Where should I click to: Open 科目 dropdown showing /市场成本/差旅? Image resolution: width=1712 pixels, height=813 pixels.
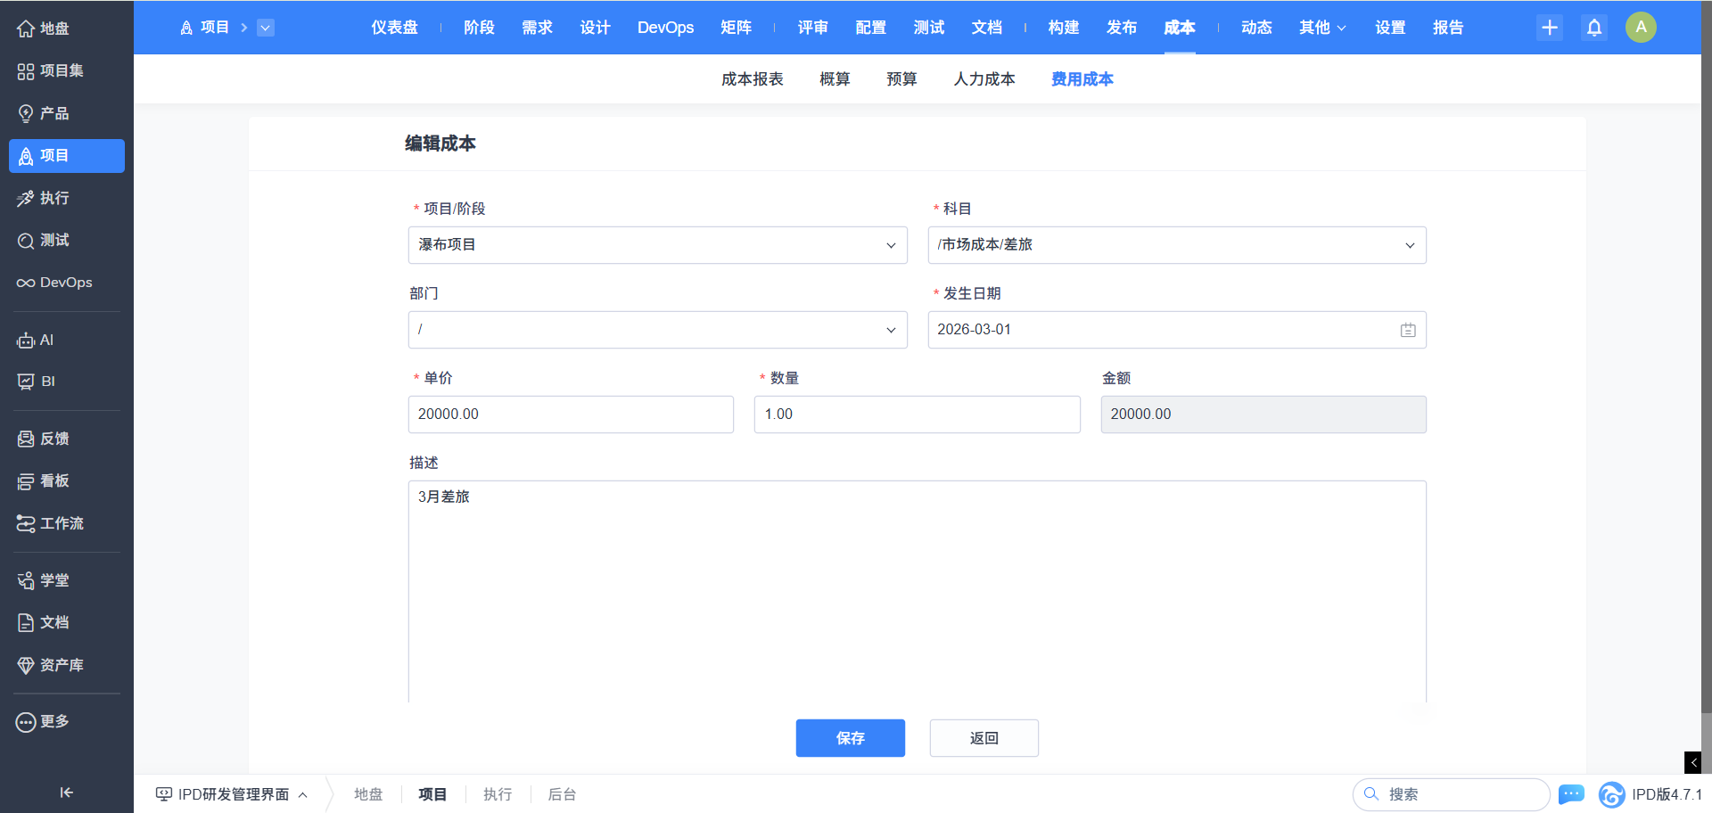1177,245
